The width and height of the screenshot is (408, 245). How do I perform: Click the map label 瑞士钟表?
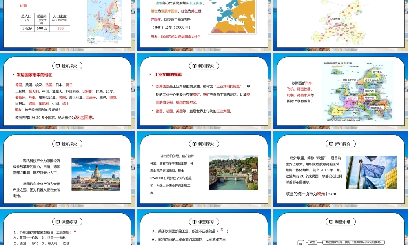click(370, 98)
